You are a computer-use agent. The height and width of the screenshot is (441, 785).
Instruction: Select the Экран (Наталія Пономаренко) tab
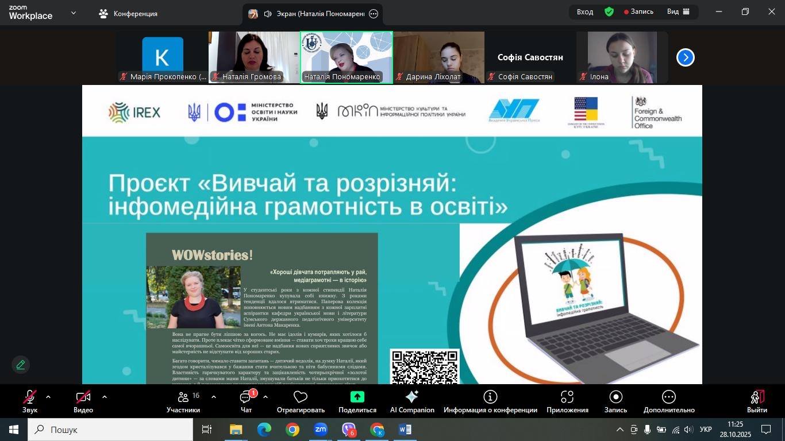tap(313, 14)
